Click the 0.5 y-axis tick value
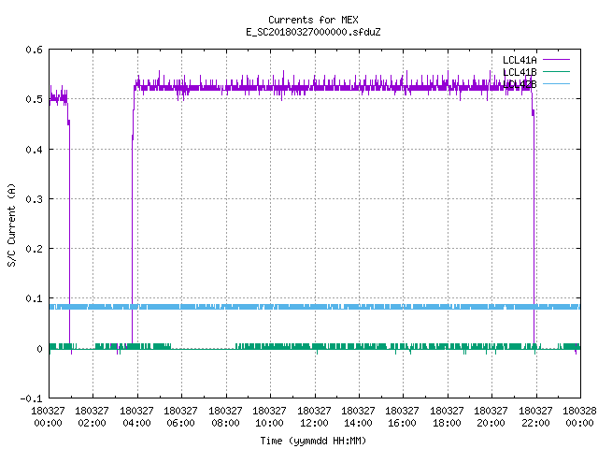The height and width of the screenshot is (449, 598). 34,99
